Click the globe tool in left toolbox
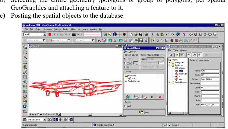 coord(25,106)
